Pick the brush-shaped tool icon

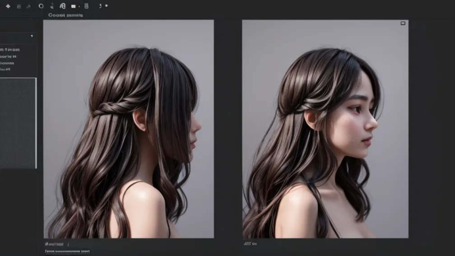pos(52,6)
